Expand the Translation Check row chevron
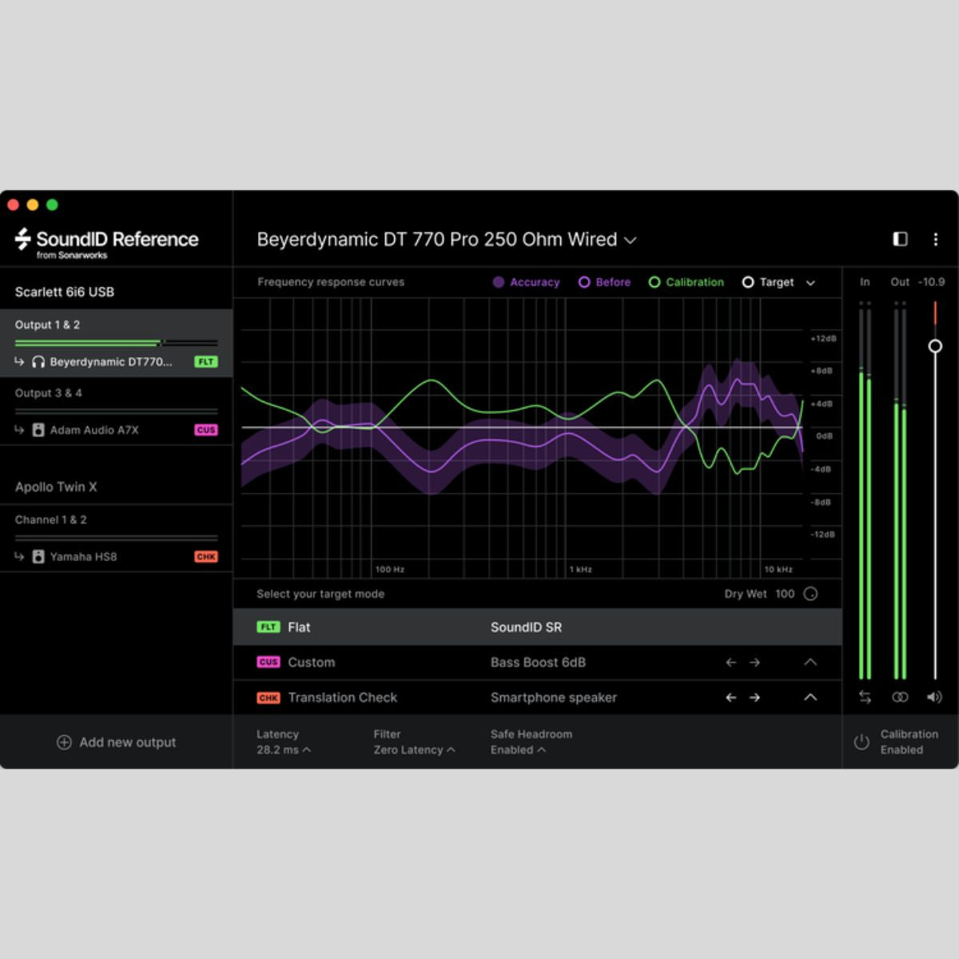Screen dimensions: 959x959 [810, 698]
